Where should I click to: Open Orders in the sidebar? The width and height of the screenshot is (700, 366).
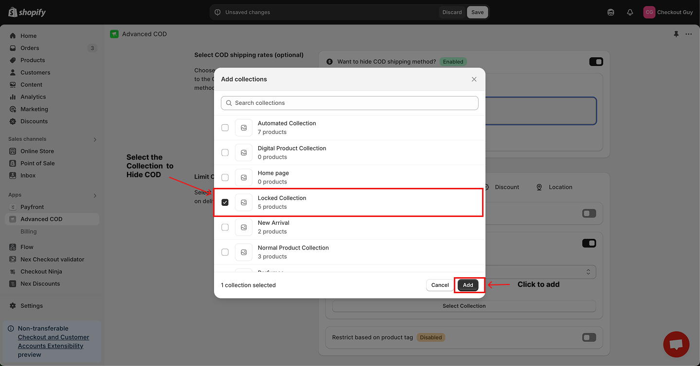pyautogui.click(x=30, y=48)
